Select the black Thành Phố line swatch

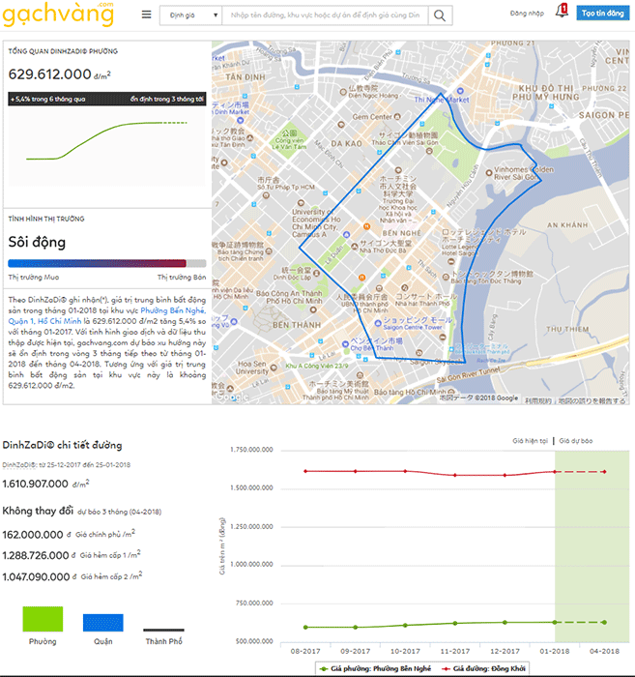point(163,630)
